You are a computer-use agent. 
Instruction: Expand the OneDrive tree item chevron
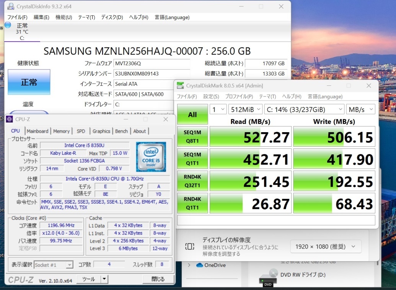coord(189,265)
